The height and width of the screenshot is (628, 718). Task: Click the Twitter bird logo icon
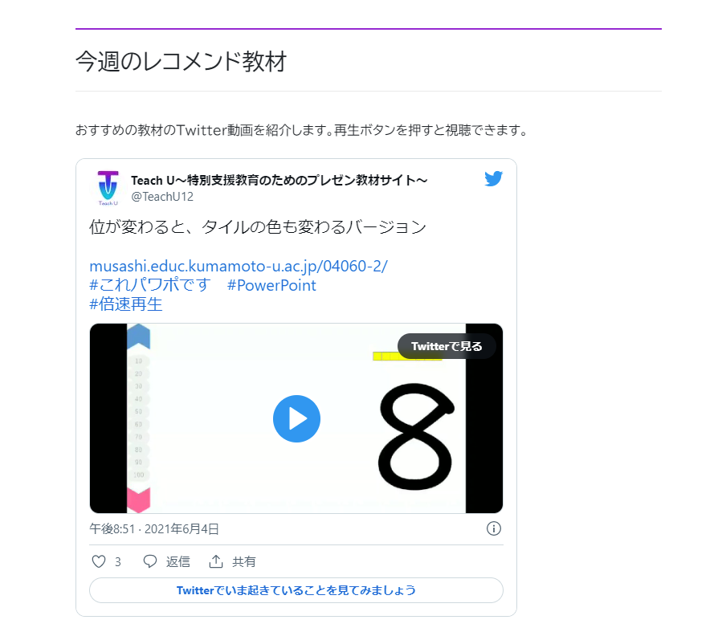494,178
